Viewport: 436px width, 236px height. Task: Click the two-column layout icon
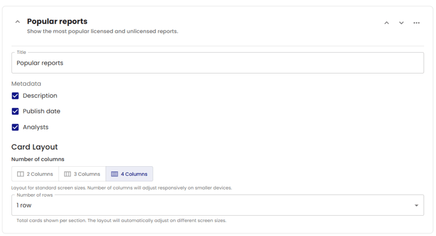[x=20, y=174]
